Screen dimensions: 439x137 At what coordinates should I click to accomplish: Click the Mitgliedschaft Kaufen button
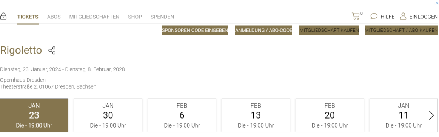pos(329,30)
